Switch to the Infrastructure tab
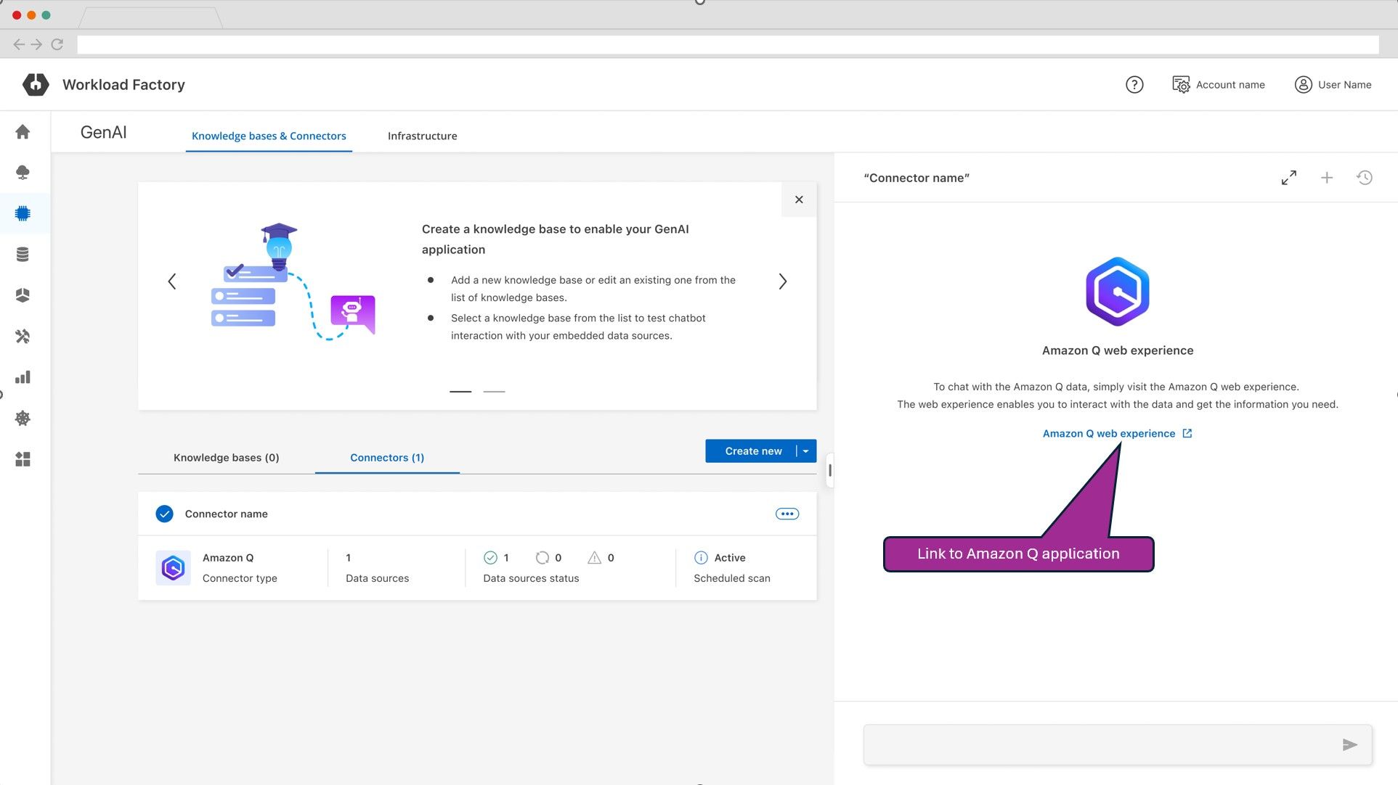The width and height of the screenshot is (1398, 785). coord(422,136)
